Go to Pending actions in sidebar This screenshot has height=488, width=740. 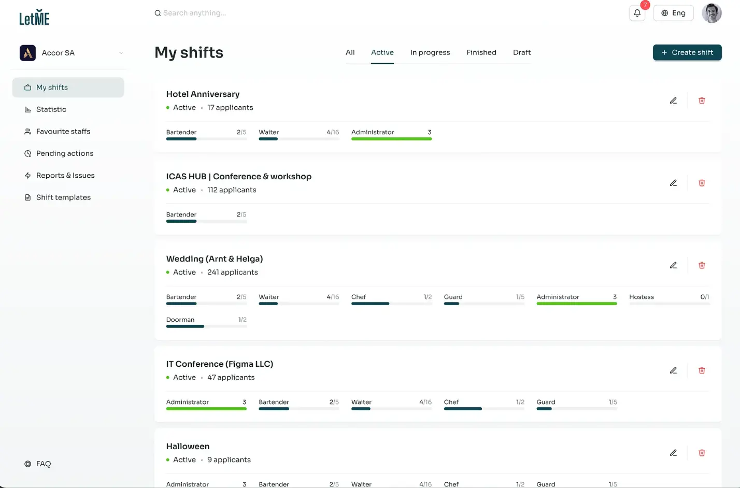pyautogui.click(x=65, y=153)
